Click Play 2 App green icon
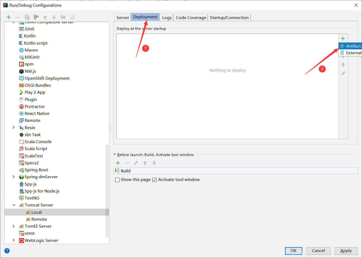 coord(21,92)
